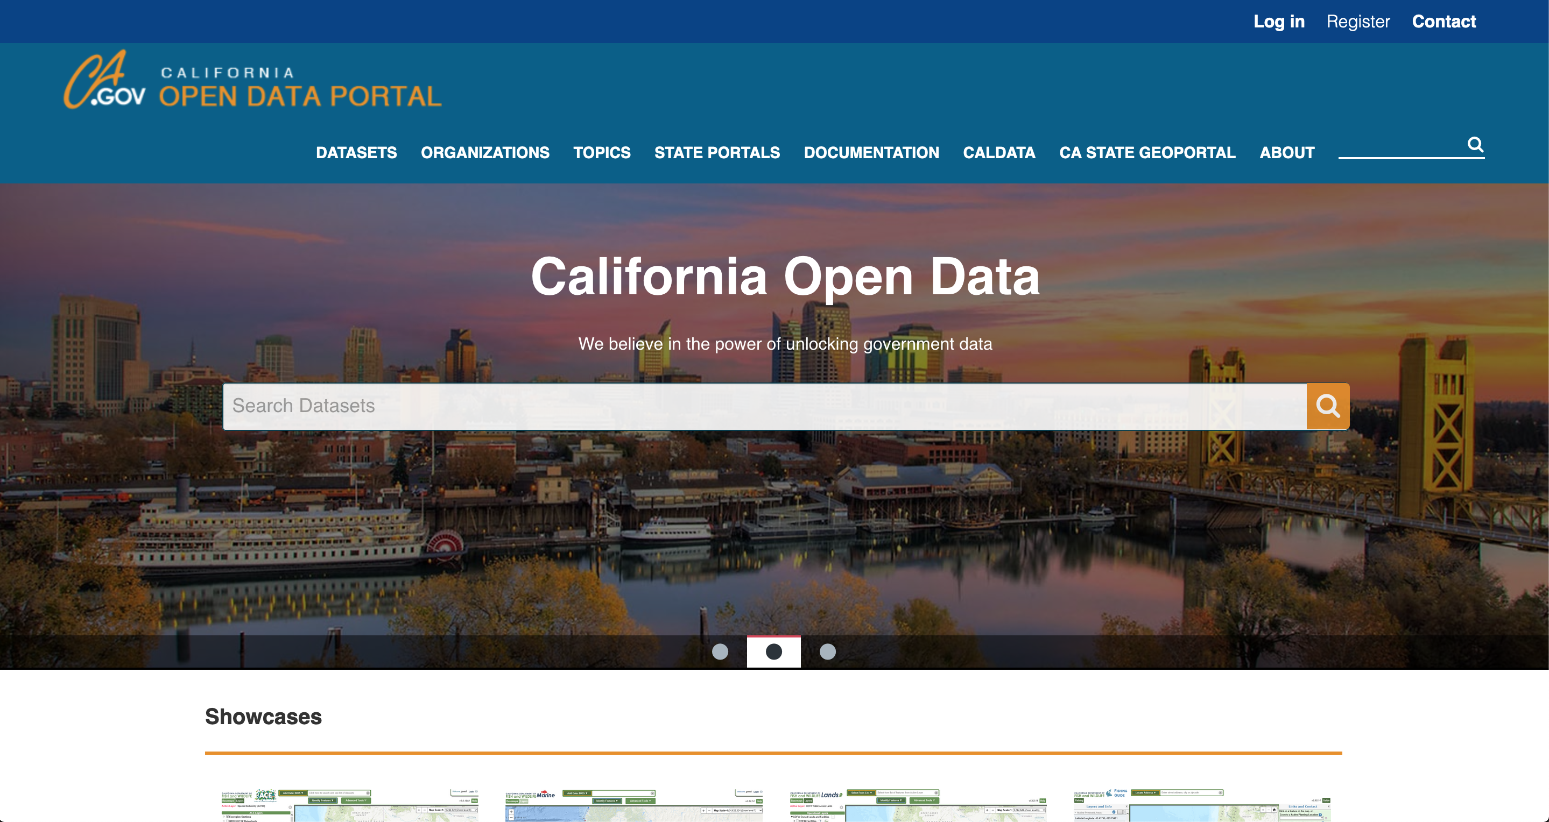
Task: Open the About page
Action: tap(1287, 153)
